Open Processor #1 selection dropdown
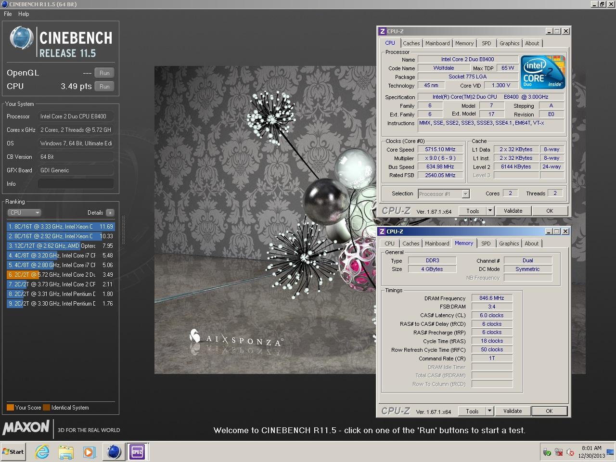This screenshot has width=616, height=462. (x=443, y=194)
